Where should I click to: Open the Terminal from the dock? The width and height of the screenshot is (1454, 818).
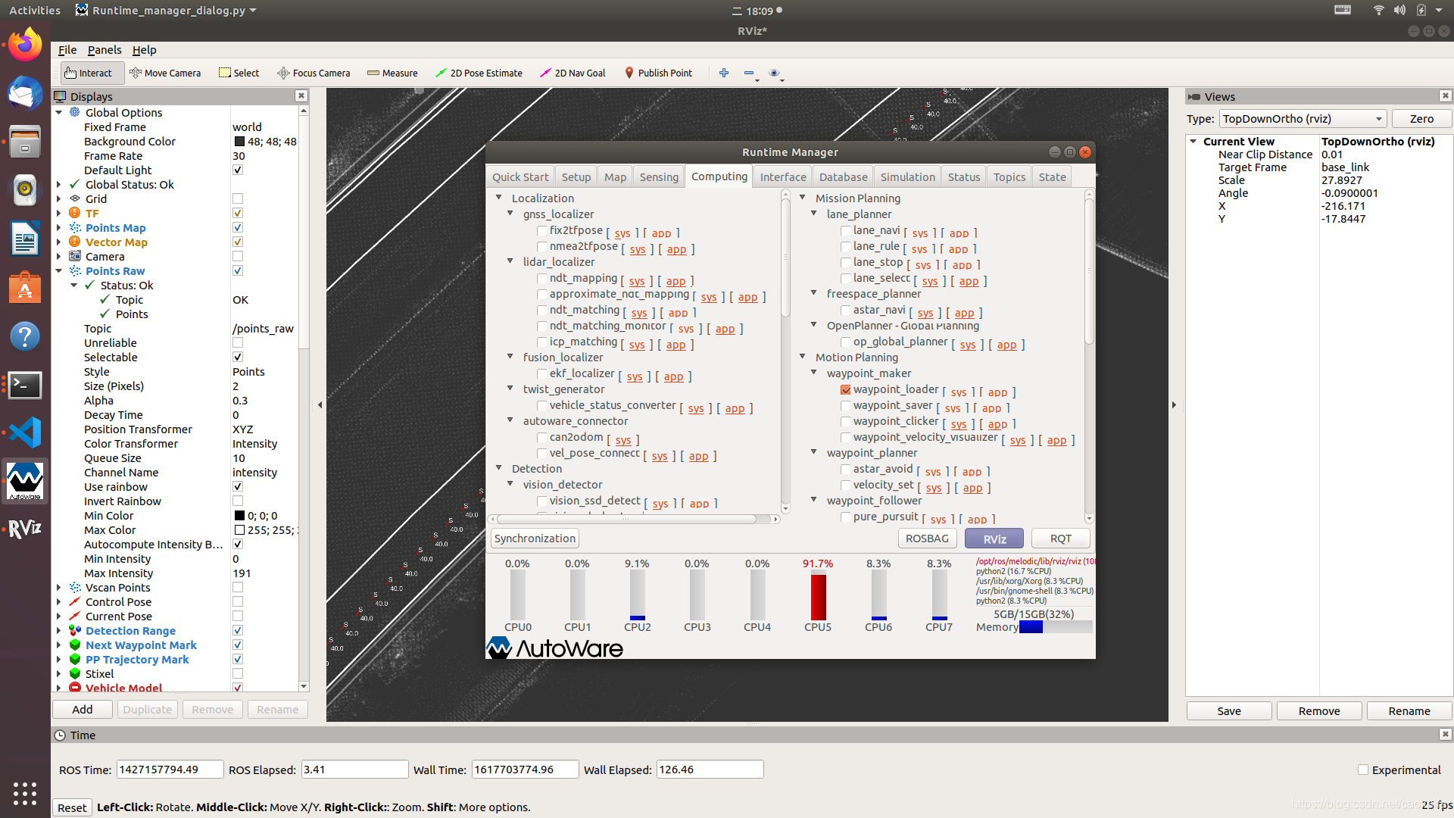click(x=25, y=386)
